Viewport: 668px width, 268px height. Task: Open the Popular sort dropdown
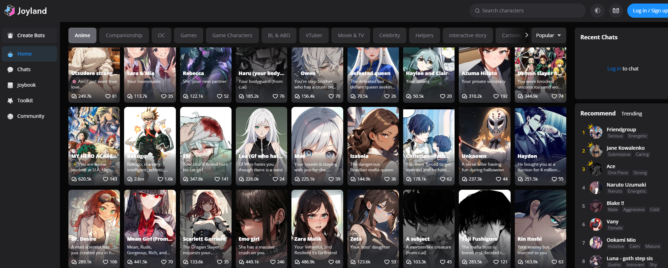tap(549, 35)
